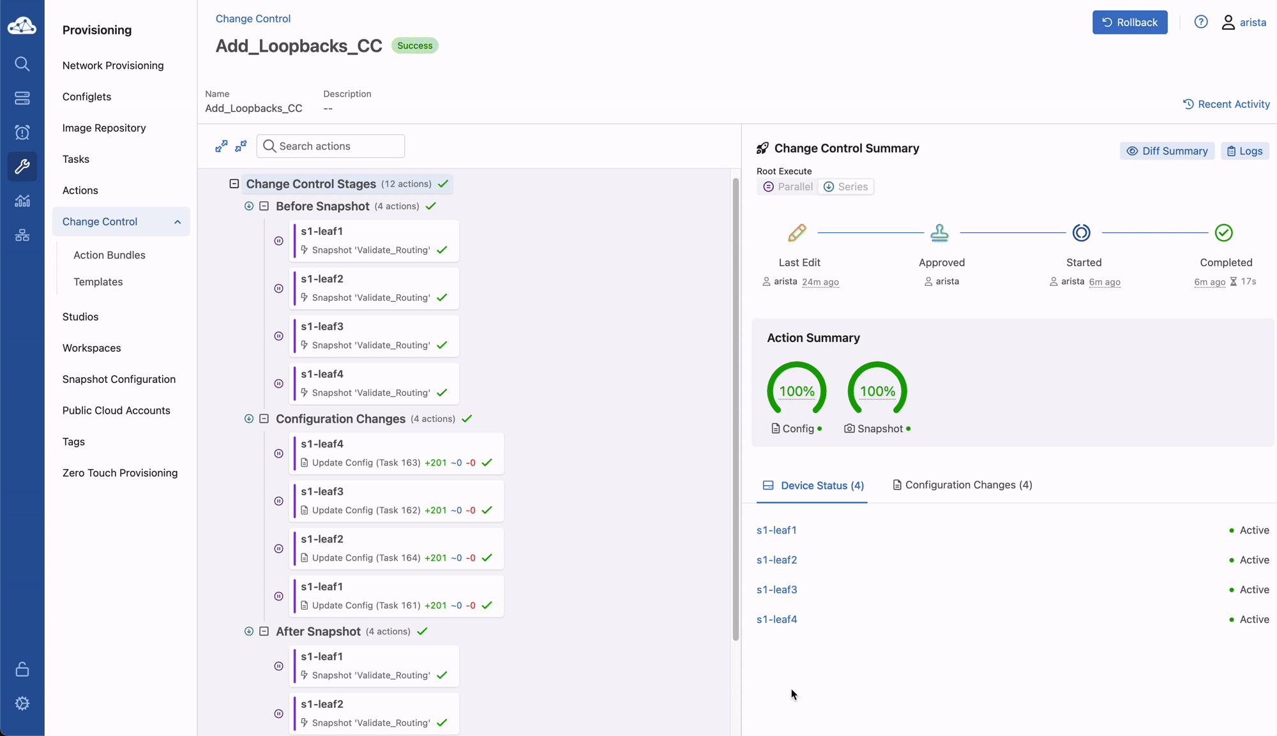Select Parallel root execute mode
The width and height of the screenshot is (1277, 736).
[788, 187]
